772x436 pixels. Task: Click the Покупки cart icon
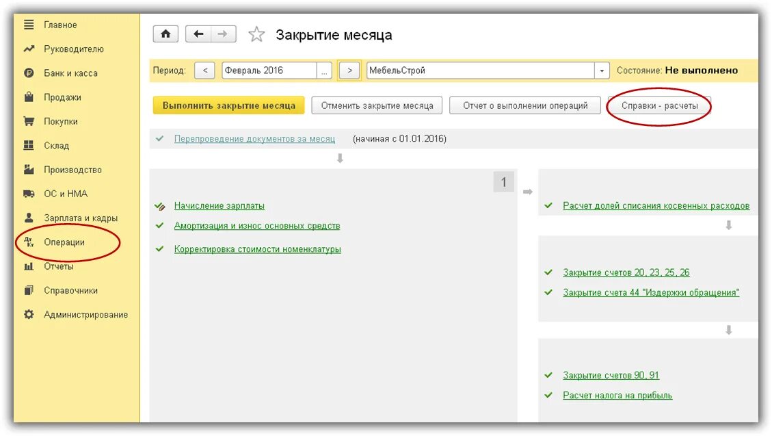[x=29, y=120]
